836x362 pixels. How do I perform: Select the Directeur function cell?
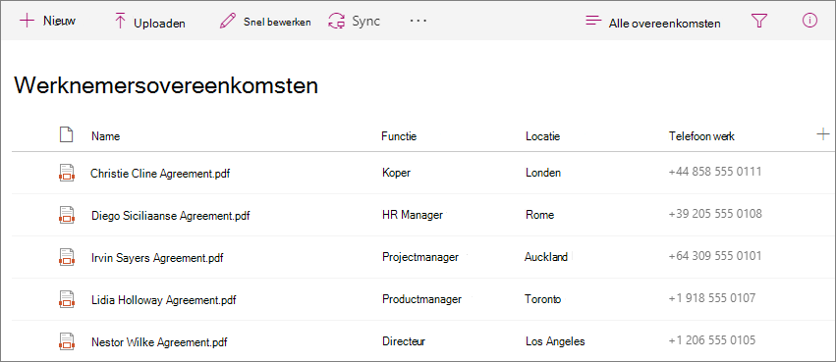[404, 341]
